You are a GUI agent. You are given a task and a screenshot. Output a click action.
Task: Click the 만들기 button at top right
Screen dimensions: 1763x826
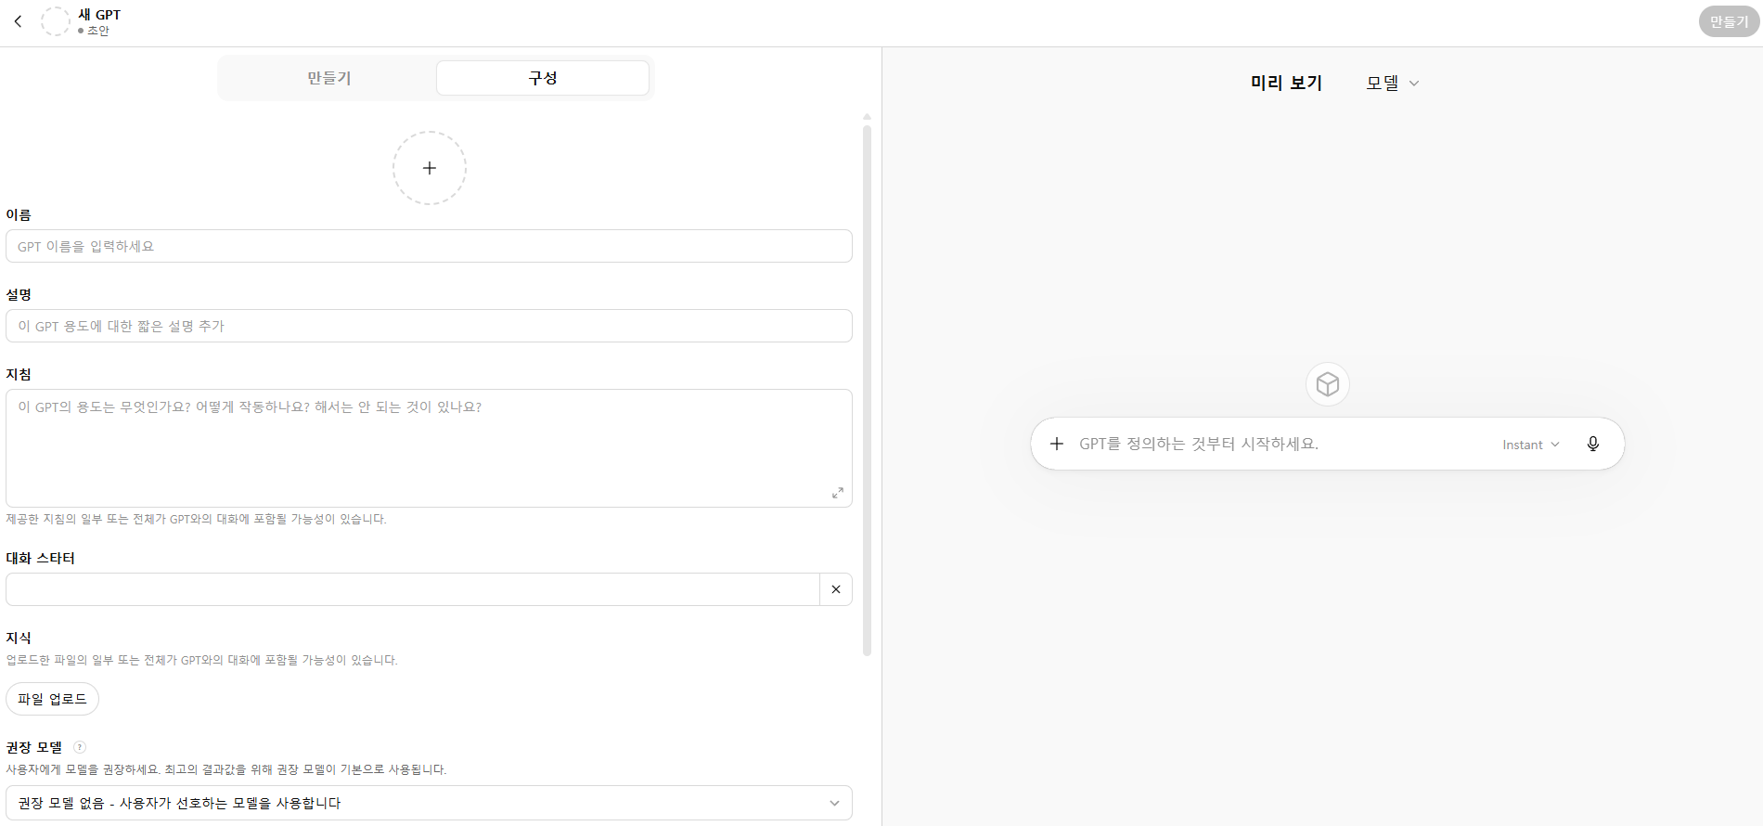1729,21
